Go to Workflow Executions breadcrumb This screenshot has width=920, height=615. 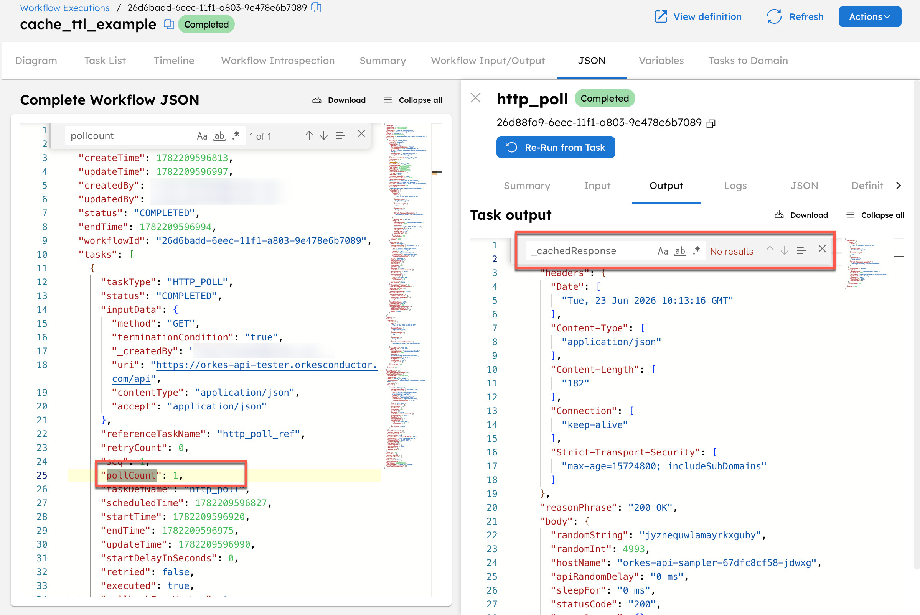65,7
